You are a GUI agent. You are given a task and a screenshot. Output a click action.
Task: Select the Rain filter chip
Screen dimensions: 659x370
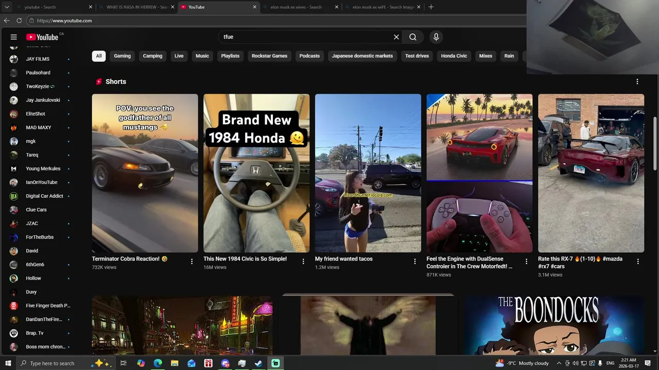(509, 56)
